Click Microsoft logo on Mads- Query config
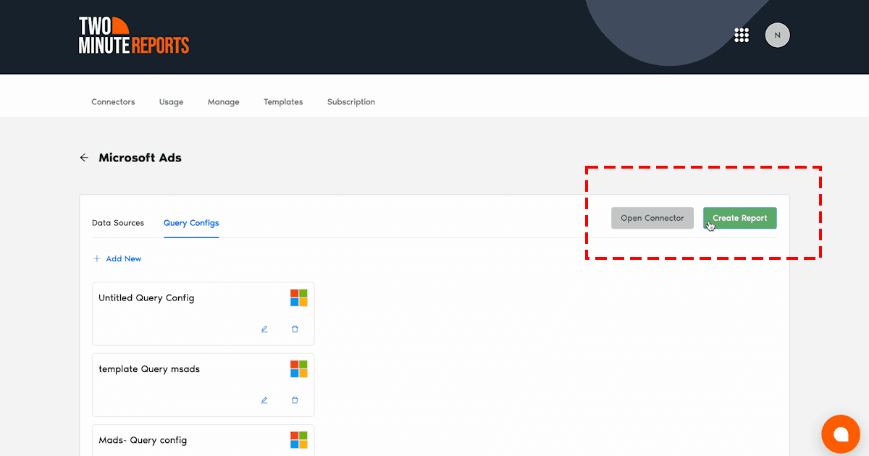Screen dimensions: 869x456 (x=298, y=440)
